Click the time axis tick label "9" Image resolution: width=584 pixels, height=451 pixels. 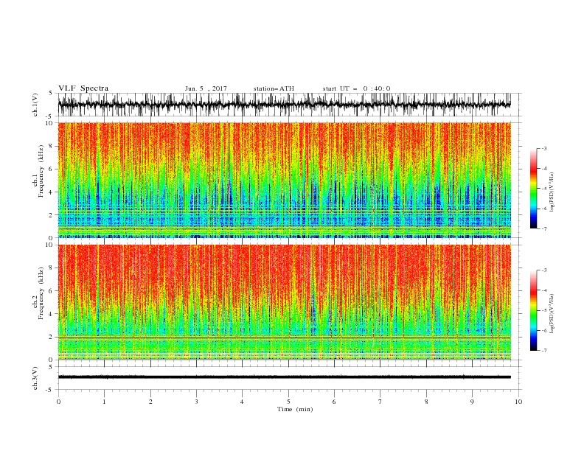pos(472,402)
